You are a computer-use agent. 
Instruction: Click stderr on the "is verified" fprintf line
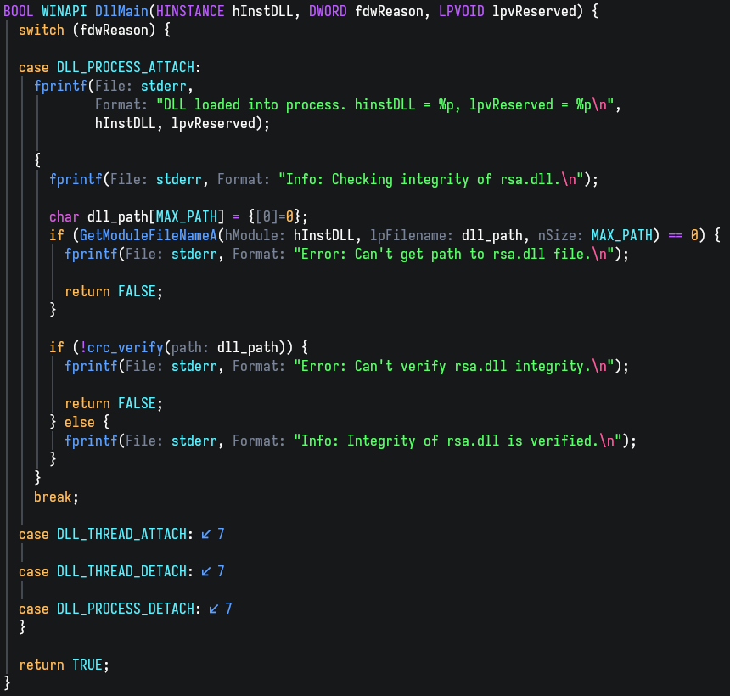[x=194, y=441]
